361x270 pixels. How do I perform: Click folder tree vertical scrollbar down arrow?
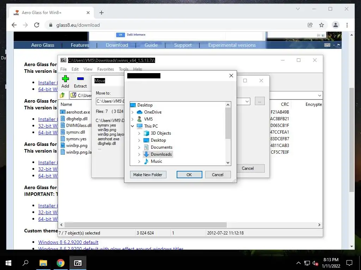[228, 163]
